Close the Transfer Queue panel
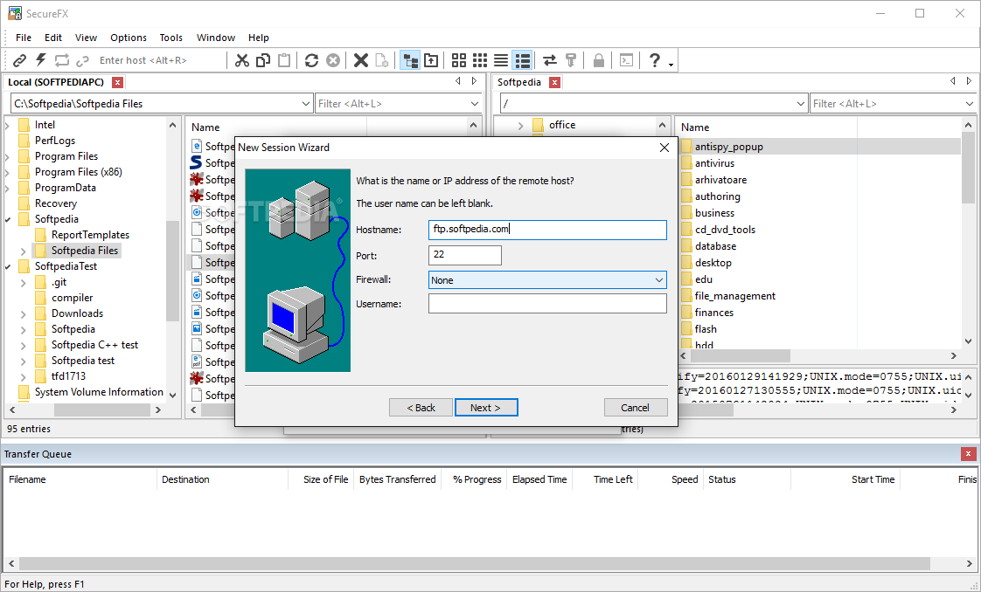Viewport: 981px width, 592px height. click(x=968, y=454)
